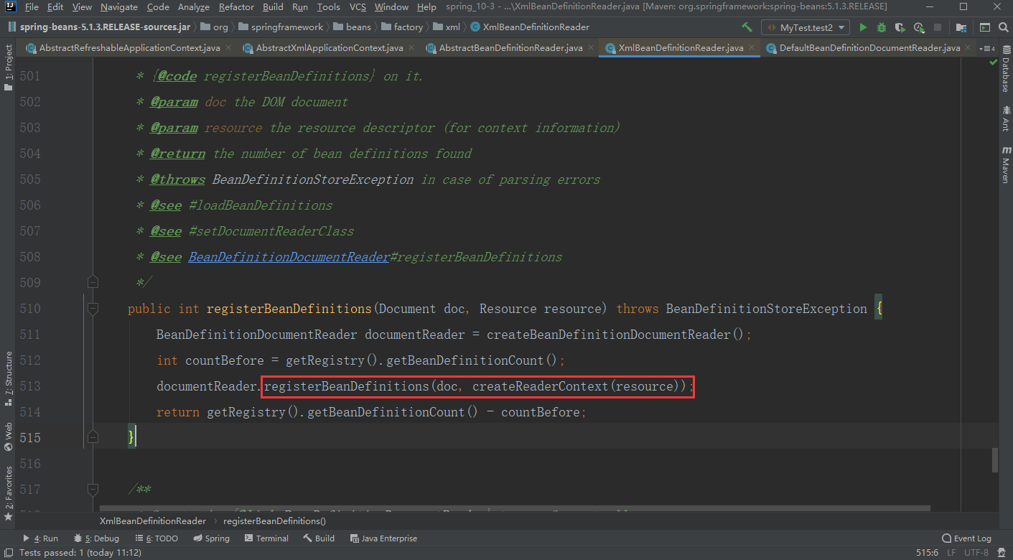Open the Terminal tool window
Image resolution: width=1013 pixels, height=560 pixels.
266,538
